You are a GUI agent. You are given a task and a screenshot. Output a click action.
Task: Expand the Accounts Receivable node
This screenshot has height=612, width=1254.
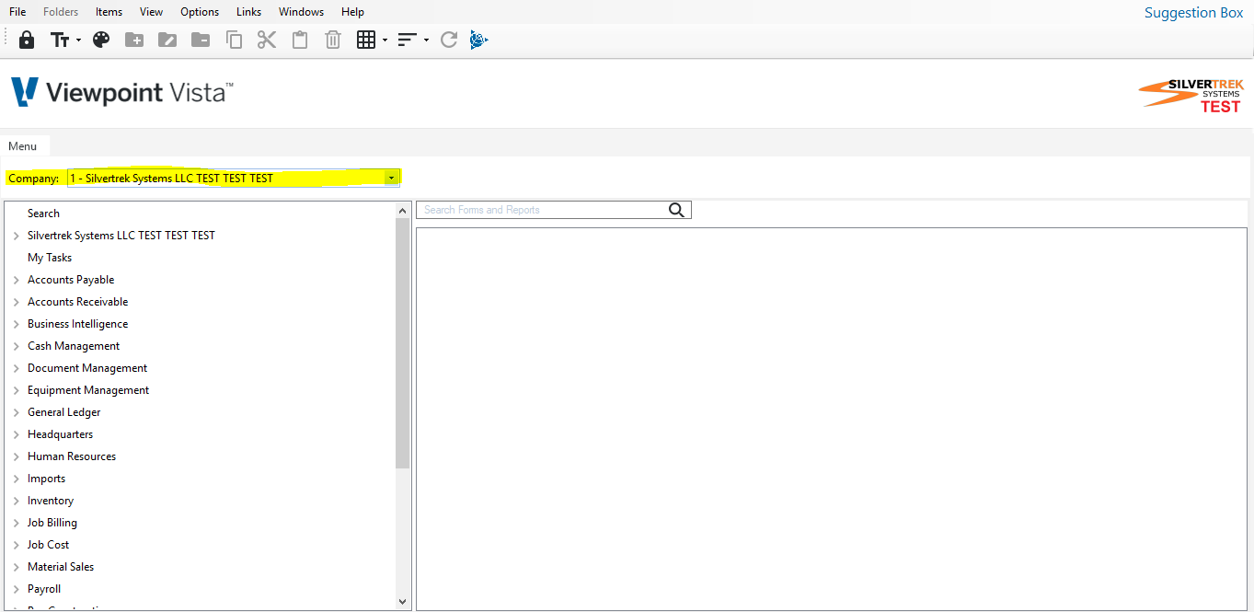click(17, 302)
